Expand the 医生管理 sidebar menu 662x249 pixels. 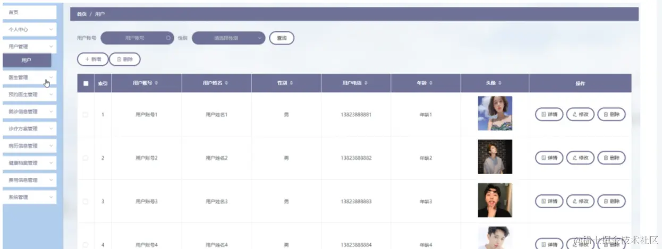click(30, 78)
